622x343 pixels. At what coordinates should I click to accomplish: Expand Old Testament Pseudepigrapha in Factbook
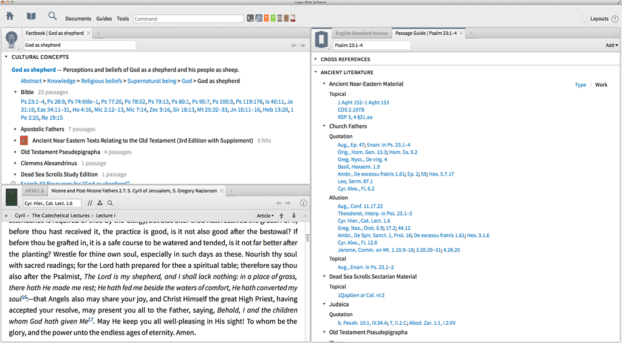pos(15,152)
